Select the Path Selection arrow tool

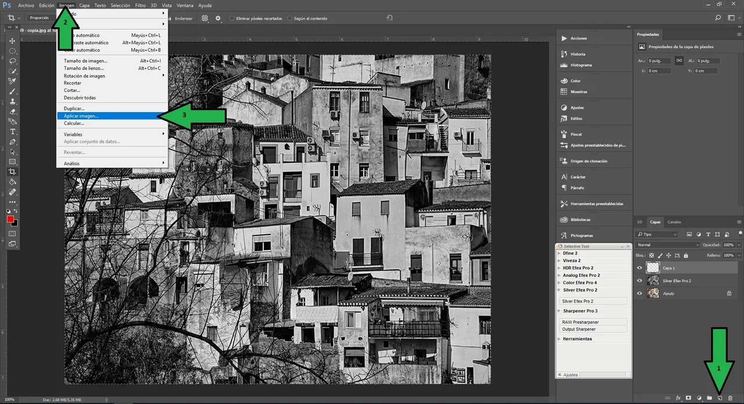(12, 152)
